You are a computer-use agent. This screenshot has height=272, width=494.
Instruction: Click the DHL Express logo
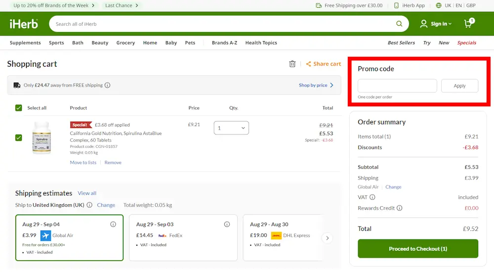click(x=276, y=235)
